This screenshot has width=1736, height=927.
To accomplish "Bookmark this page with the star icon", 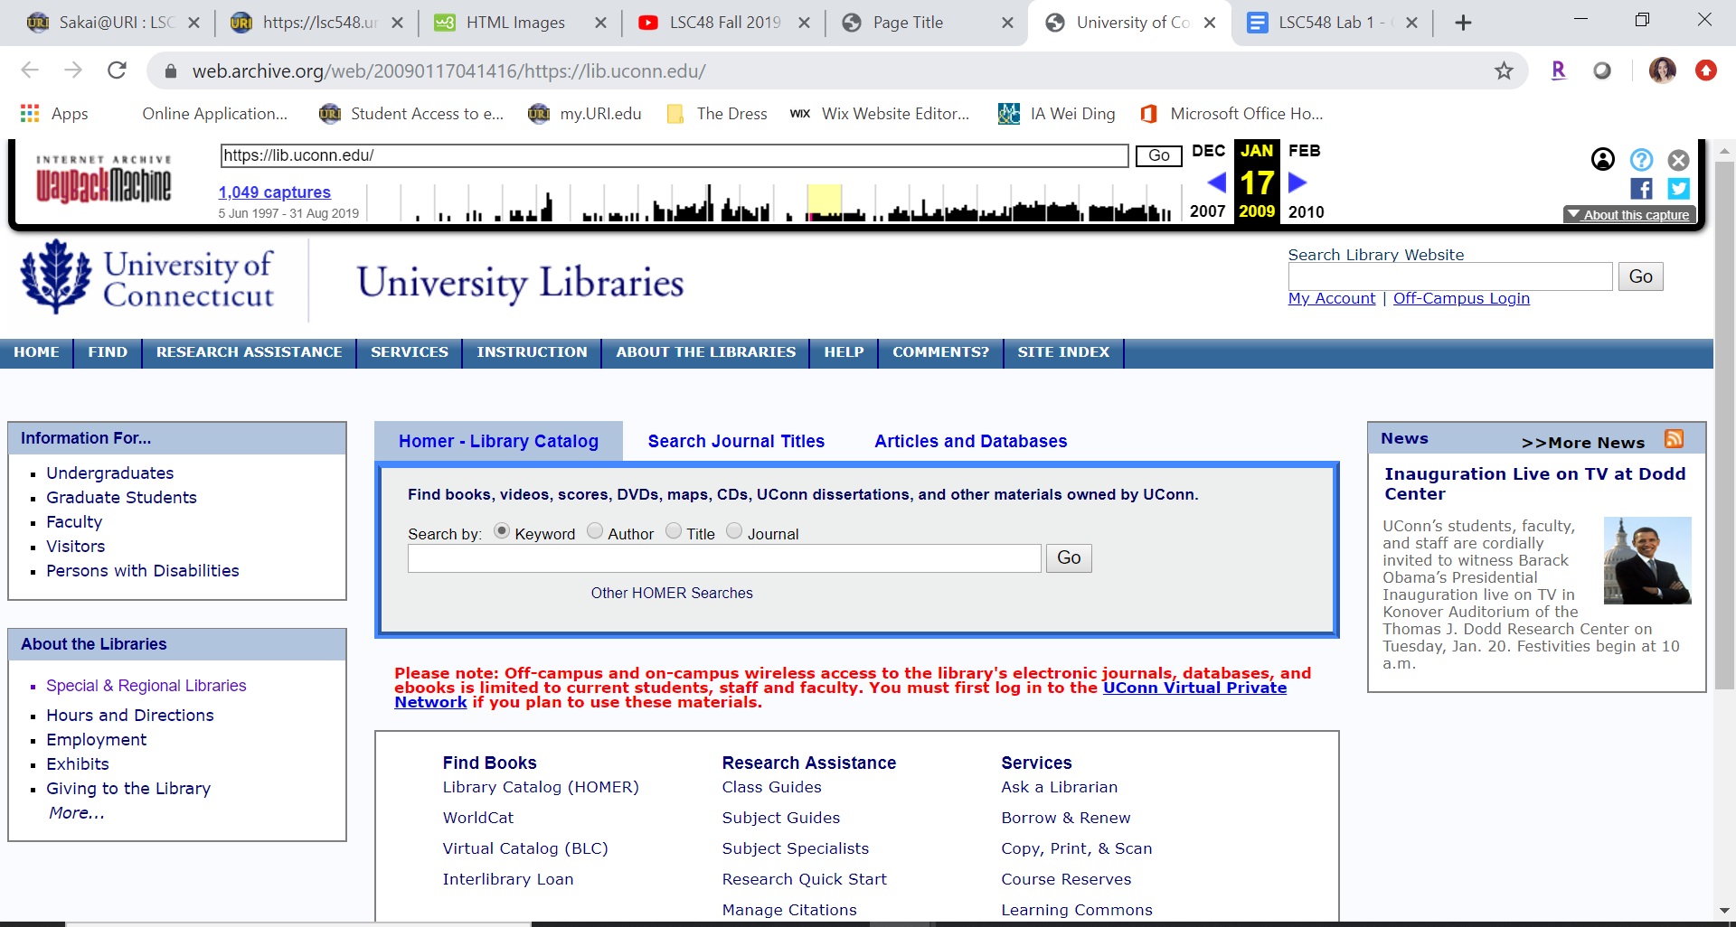I will click(1504, 70).
